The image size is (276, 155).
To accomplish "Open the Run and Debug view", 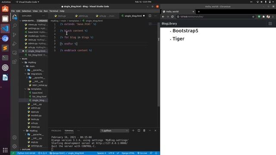I will [x=14, y=43].
